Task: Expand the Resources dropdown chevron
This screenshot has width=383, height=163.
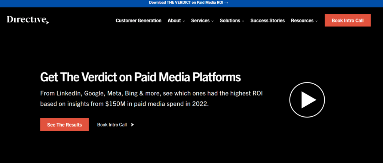Action: (316, 21)
